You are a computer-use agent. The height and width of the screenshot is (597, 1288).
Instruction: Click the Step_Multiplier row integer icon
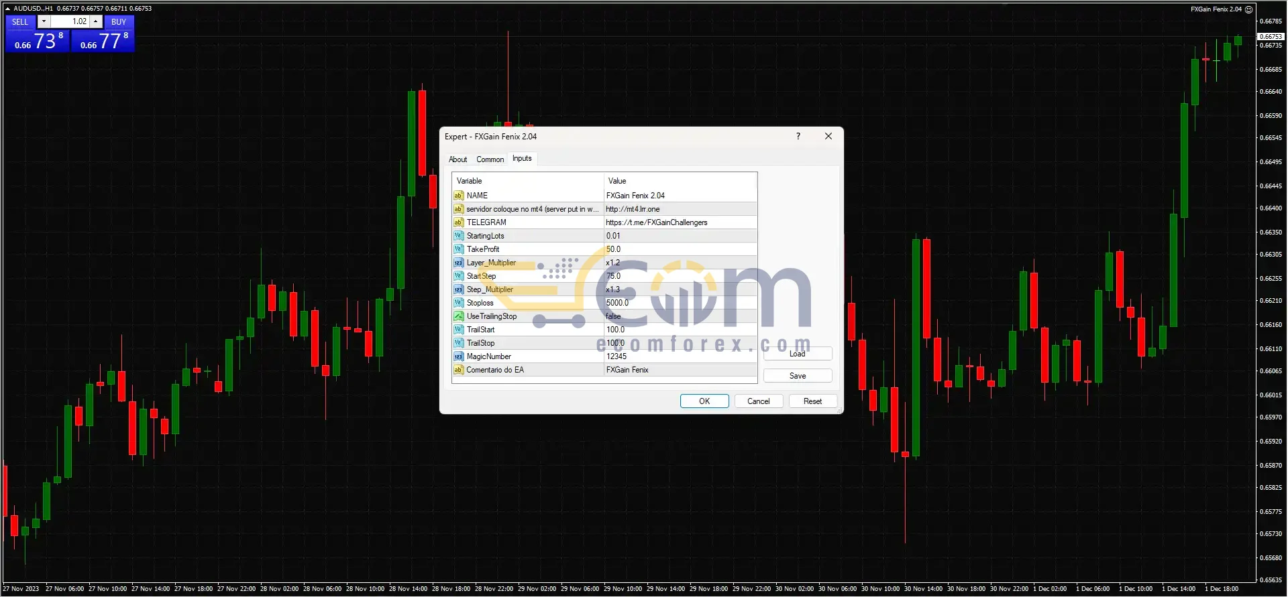459,289
